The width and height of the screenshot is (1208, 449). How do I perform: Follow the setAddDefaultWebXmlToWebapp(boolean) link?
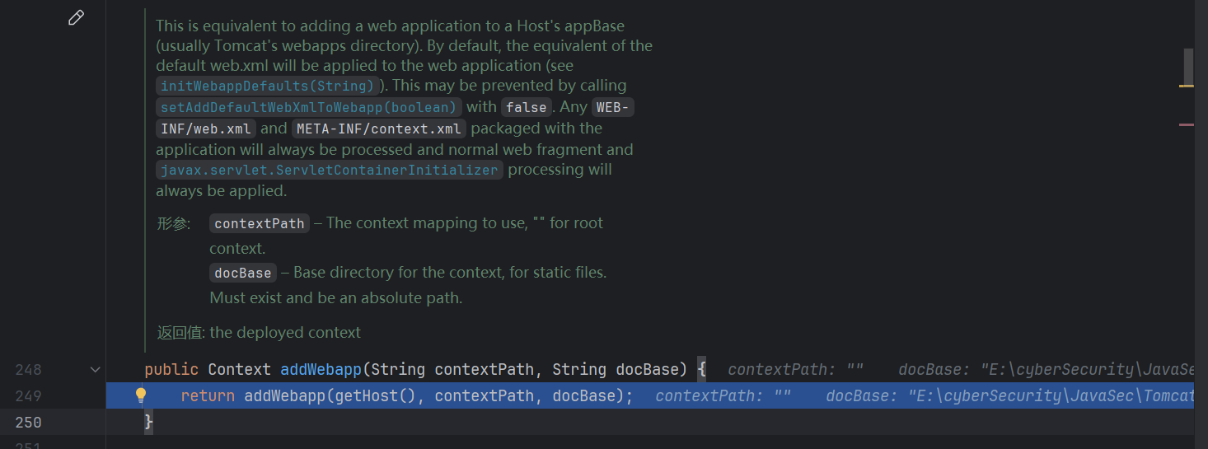308,107
